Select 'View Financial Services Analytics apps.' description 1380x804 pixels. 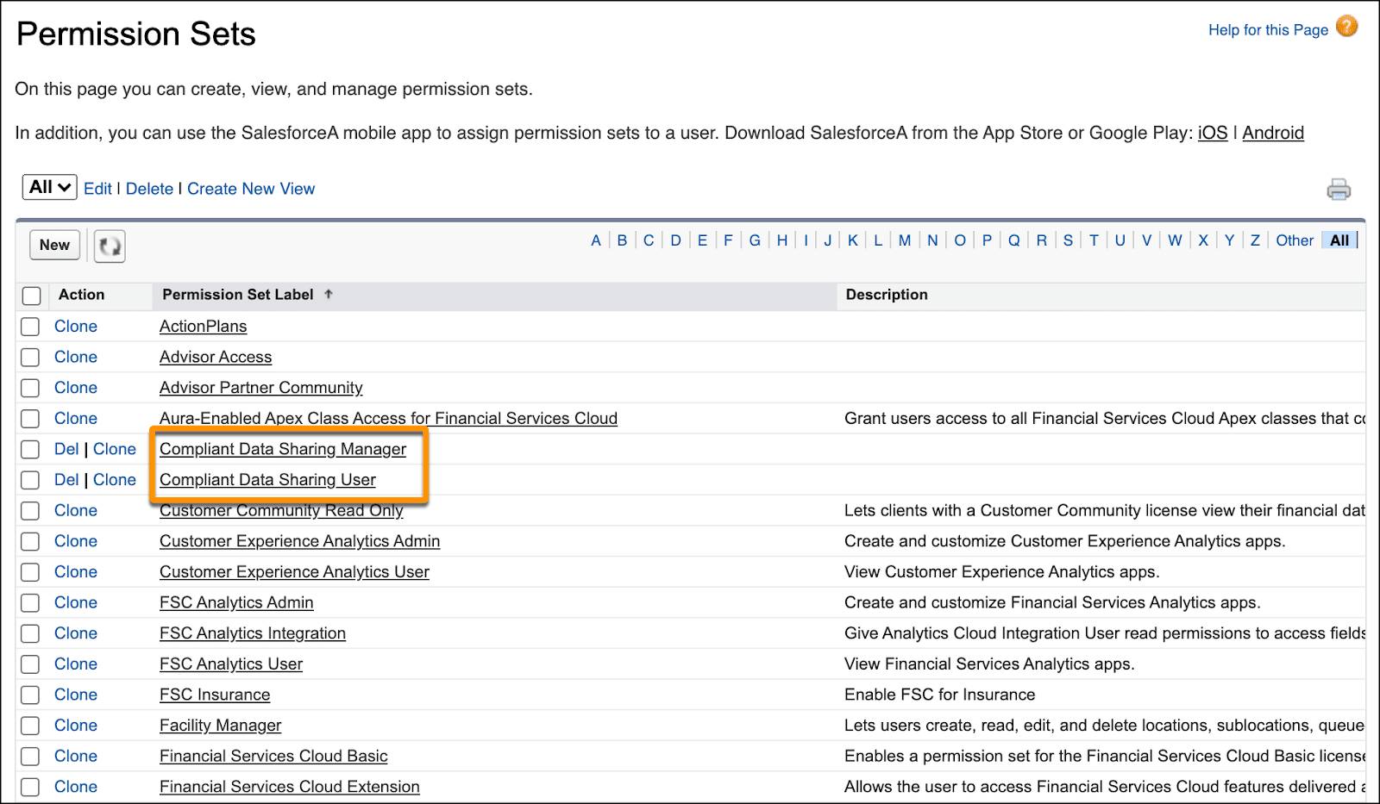(989, 664)
